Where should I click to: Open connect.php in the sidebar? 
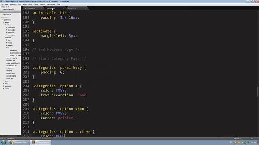click(x=11, y=61)
